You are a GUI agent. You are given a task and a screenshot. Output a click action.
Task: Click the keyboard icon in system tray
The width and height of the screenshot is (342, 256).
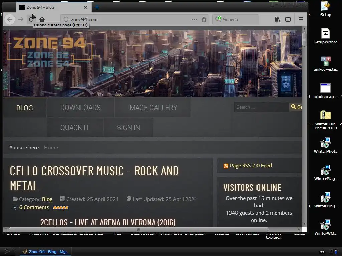point(322,252)
